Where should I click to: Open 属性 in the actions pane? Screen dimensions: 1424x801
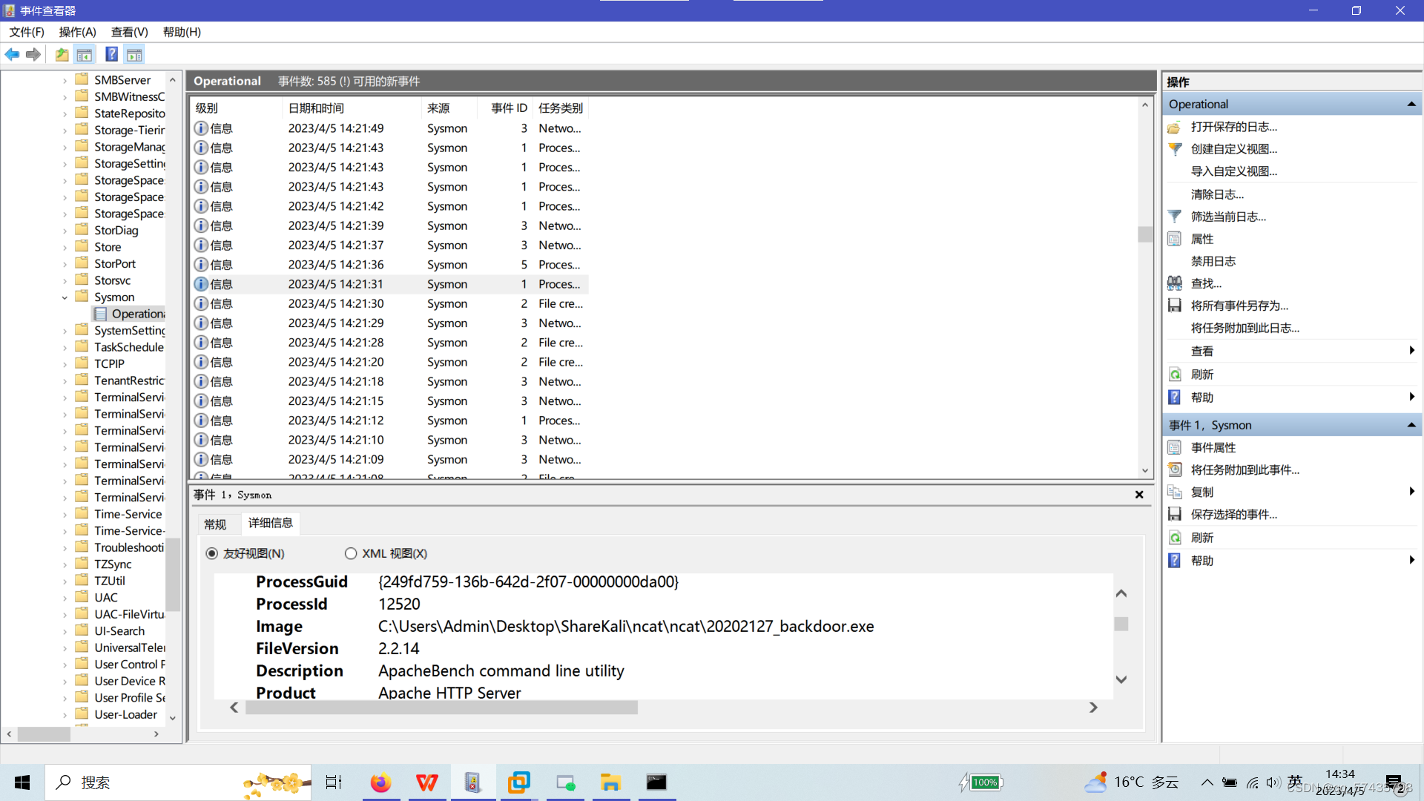pyautogui.click(x=1201, y=239)
